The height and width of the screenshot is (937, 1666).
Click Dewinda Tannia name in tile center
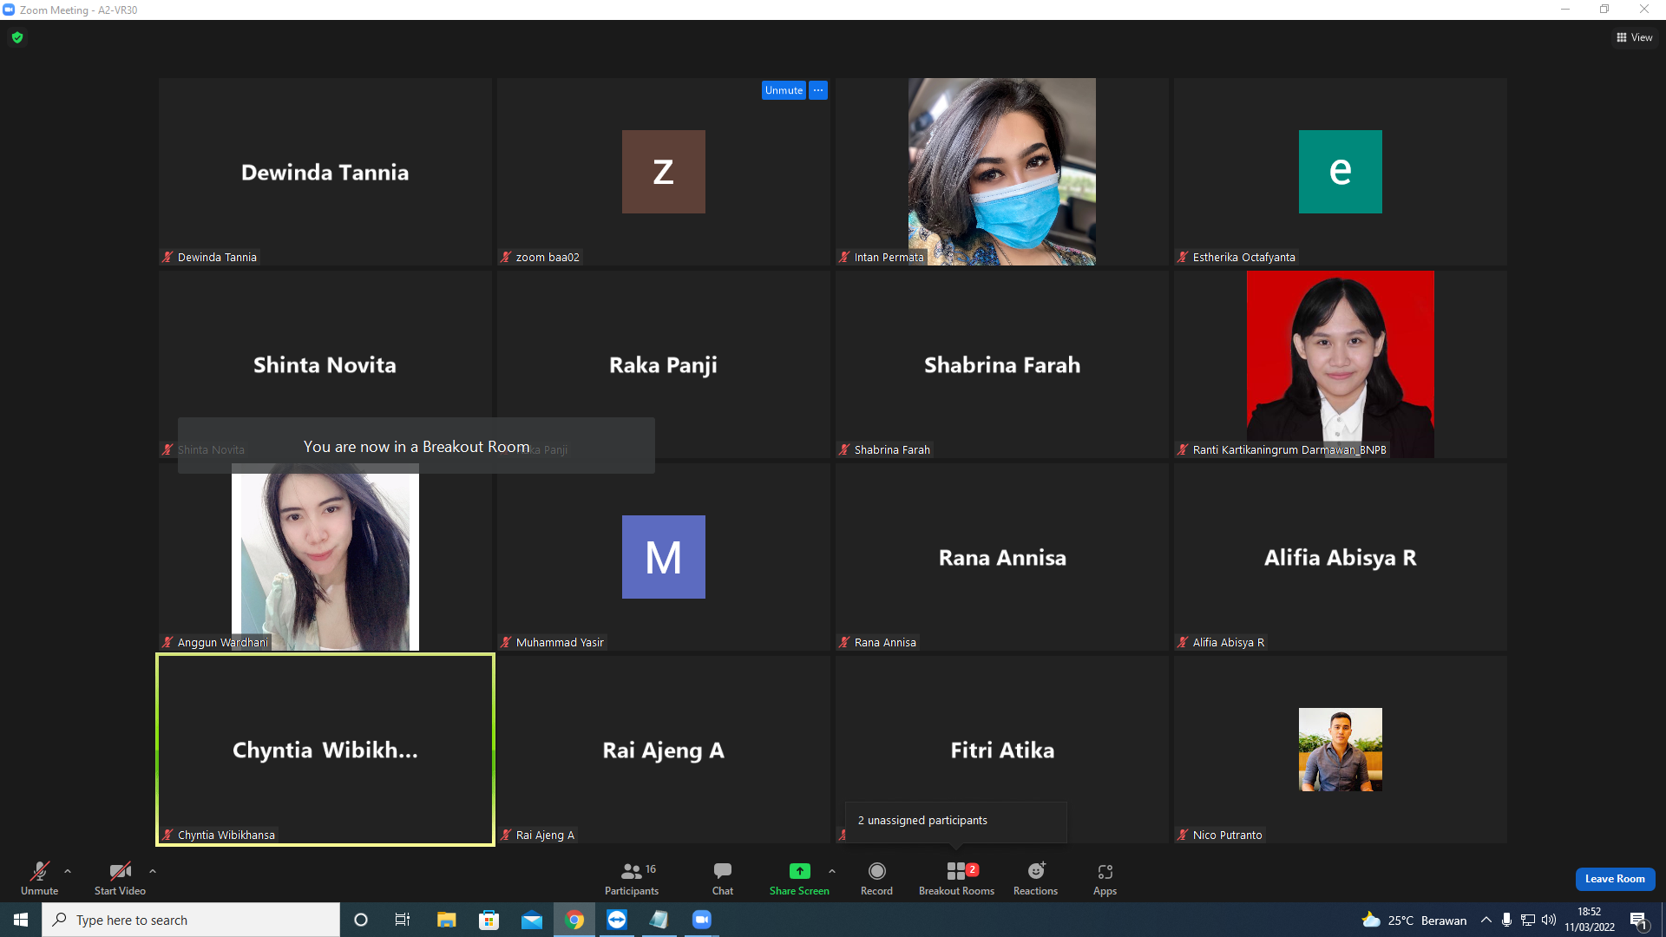(x=325, y=173)
